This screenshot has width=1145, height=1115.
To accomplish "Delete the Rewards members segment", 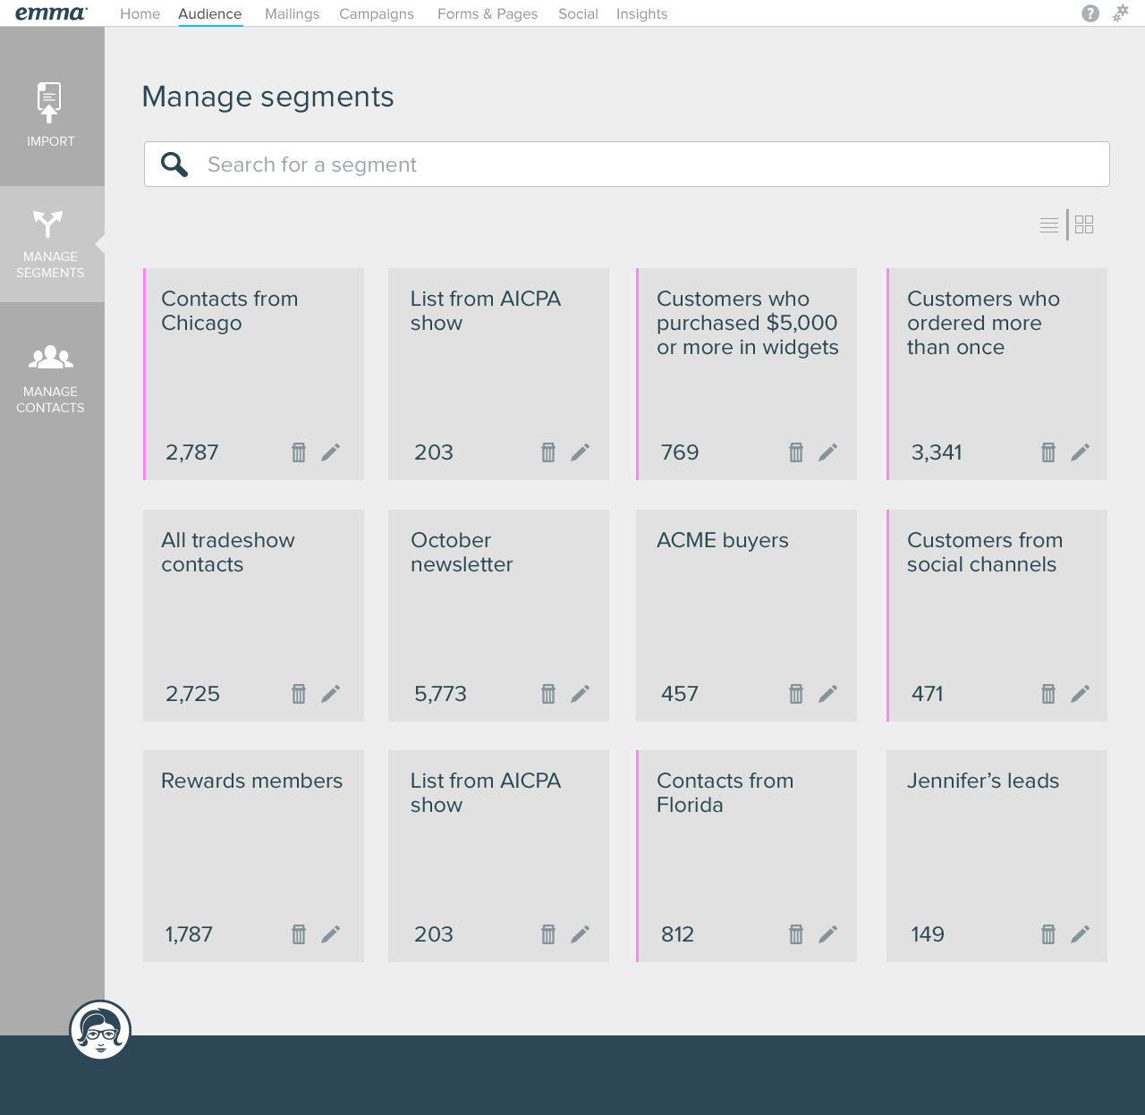I will (x=299, y=934).
